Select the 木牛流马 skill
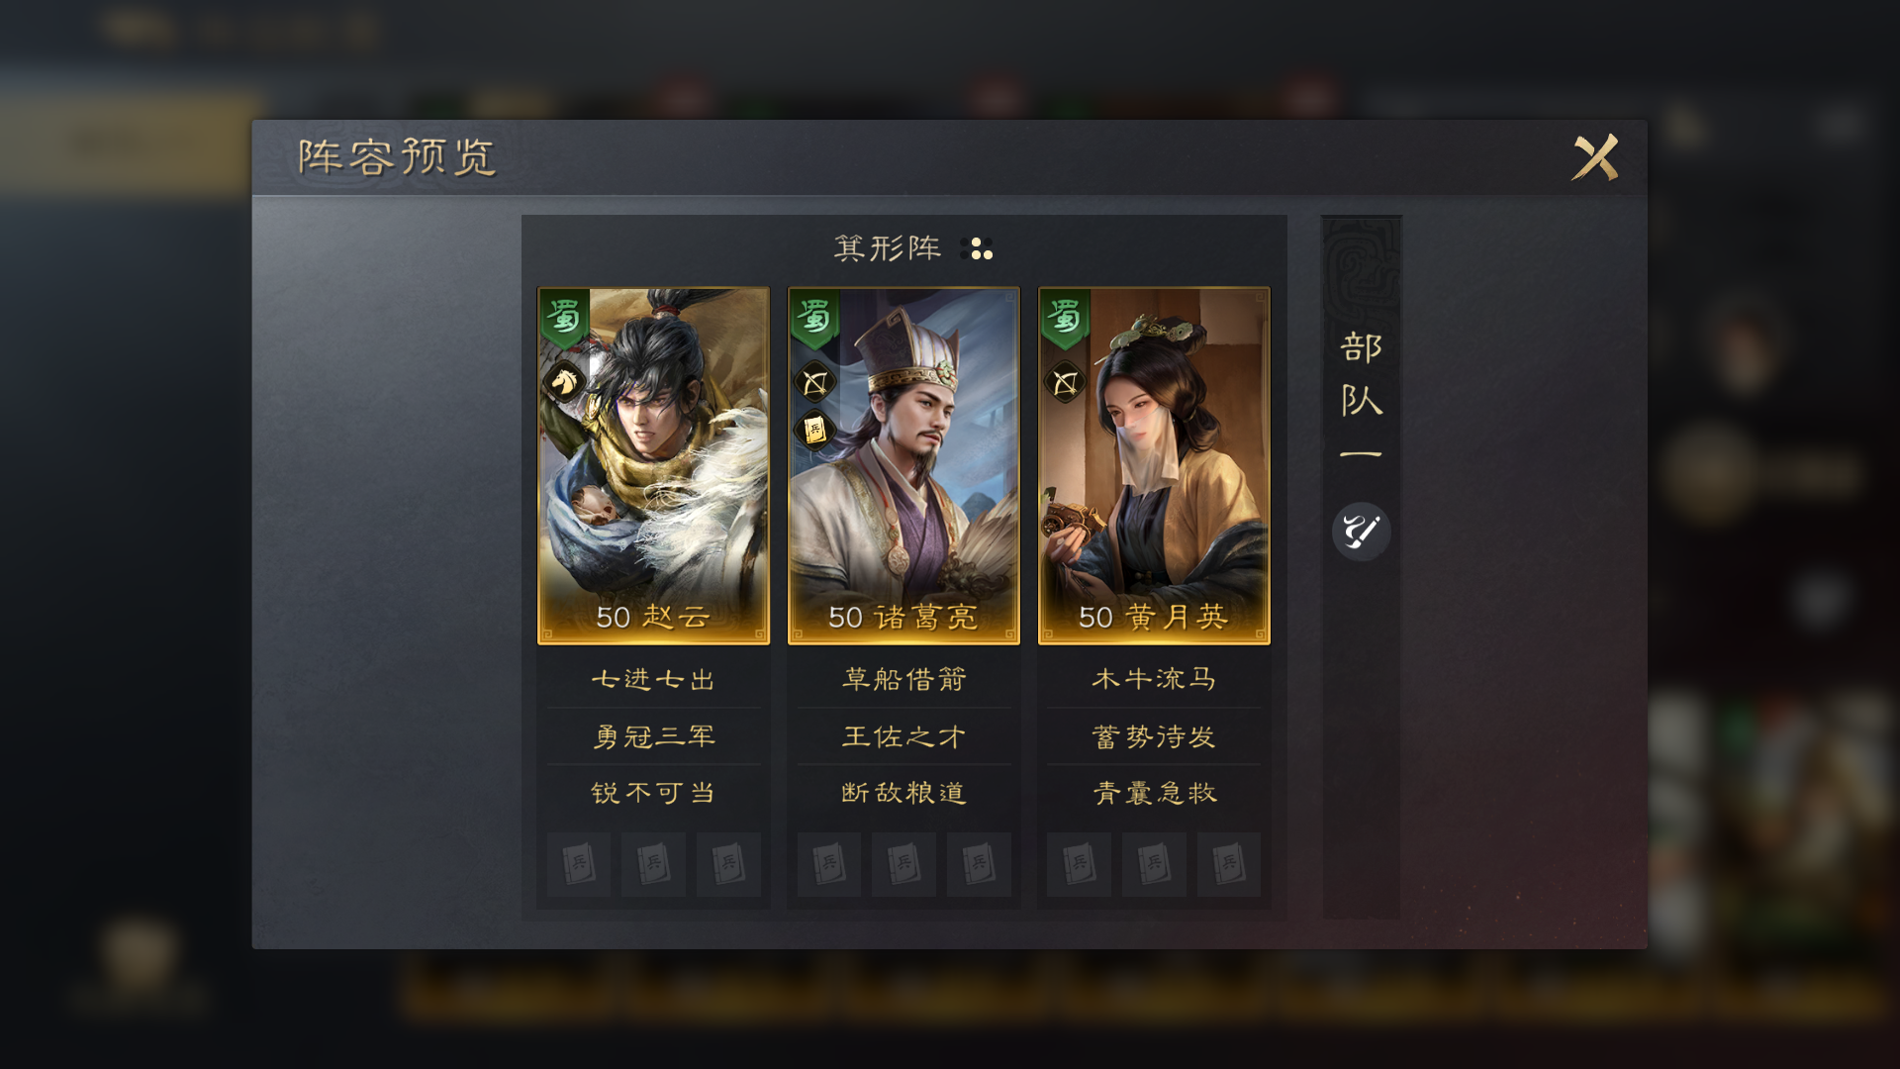The image size is (1900, 1069). pyautogui.click(x=1154, y=679)
